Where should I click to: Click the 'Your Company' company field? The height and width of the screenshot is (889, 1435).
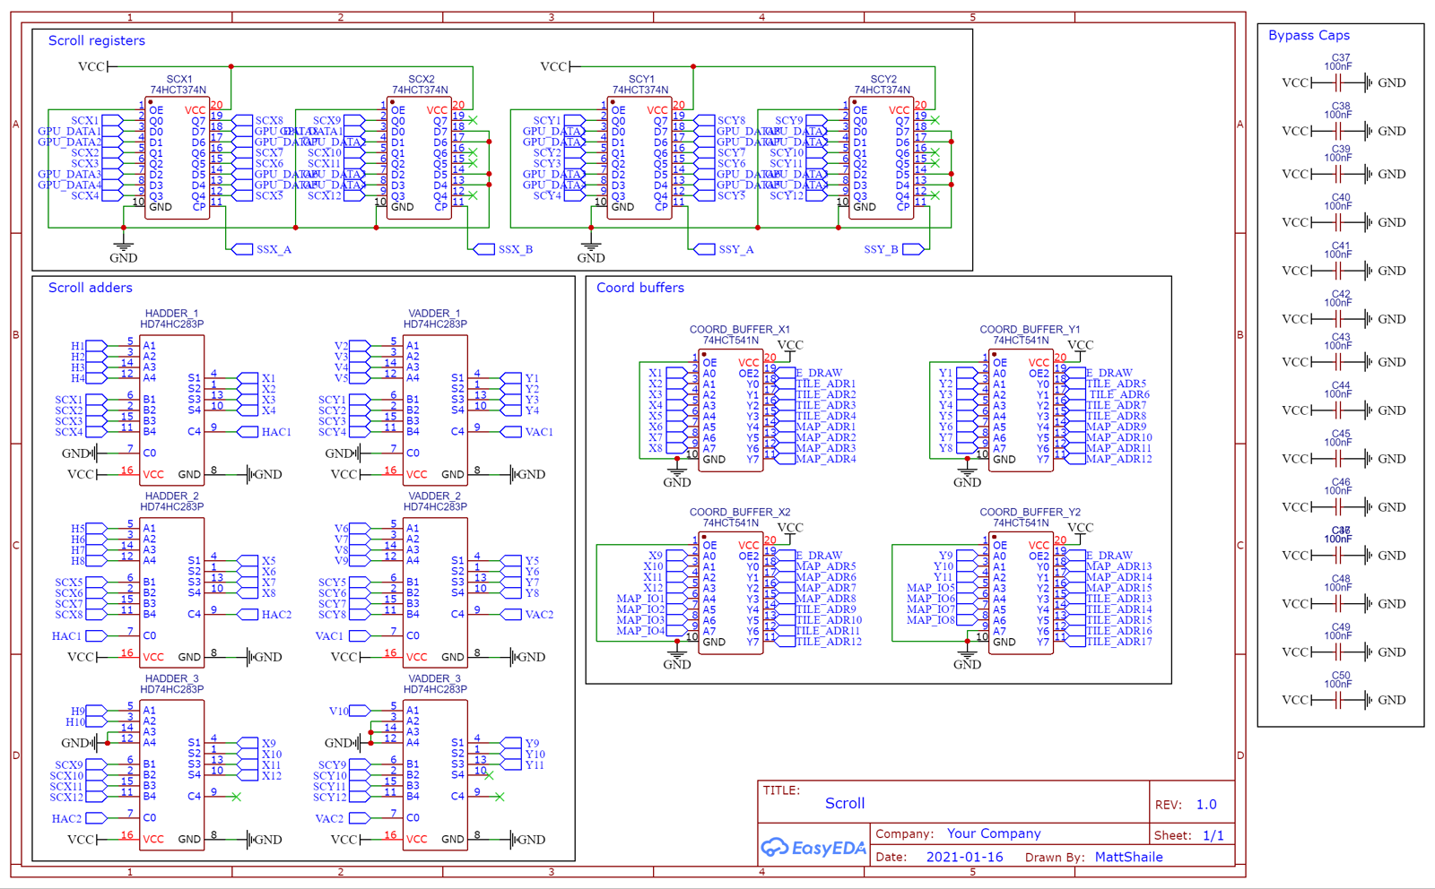click(x=994, y=833)
